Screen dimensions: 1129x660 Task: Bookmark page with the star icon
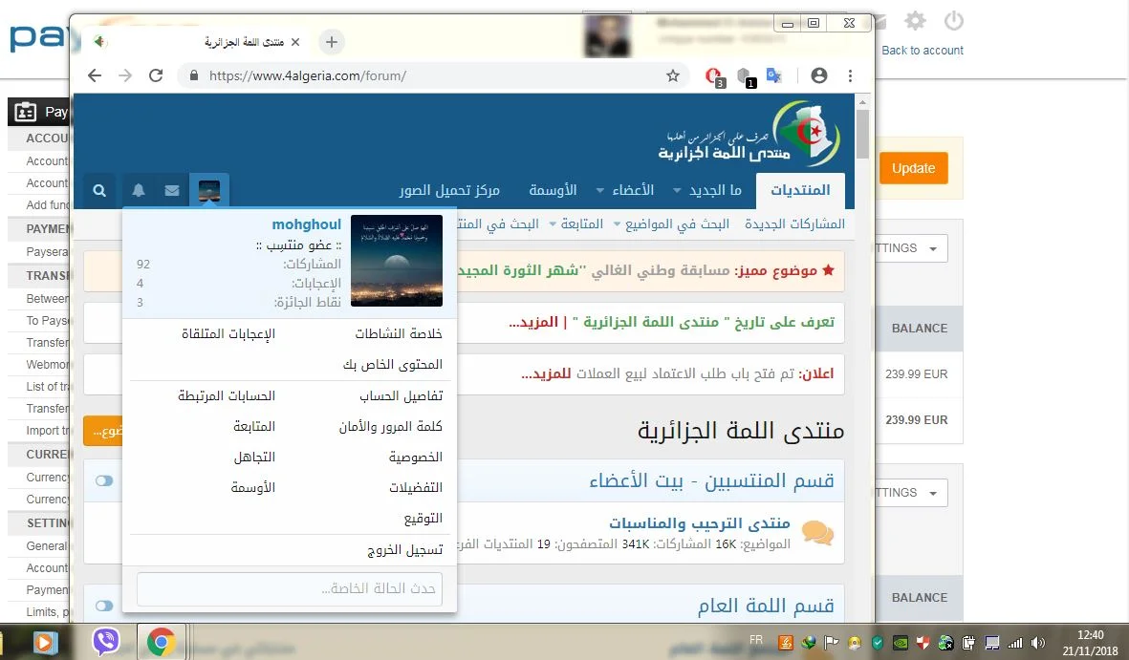[x=673, y=75]
